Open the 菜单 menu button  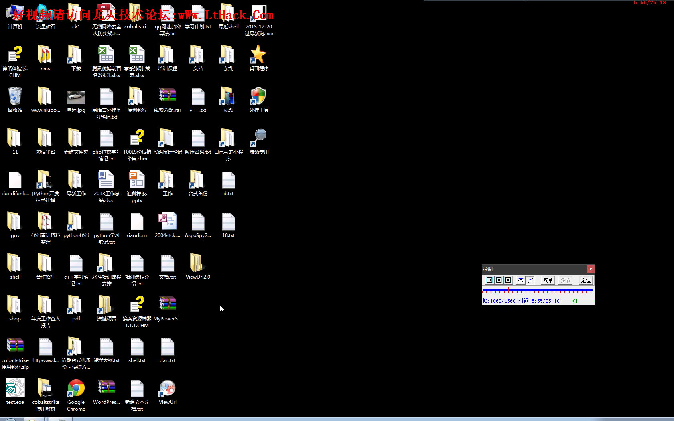click(548, 280)
